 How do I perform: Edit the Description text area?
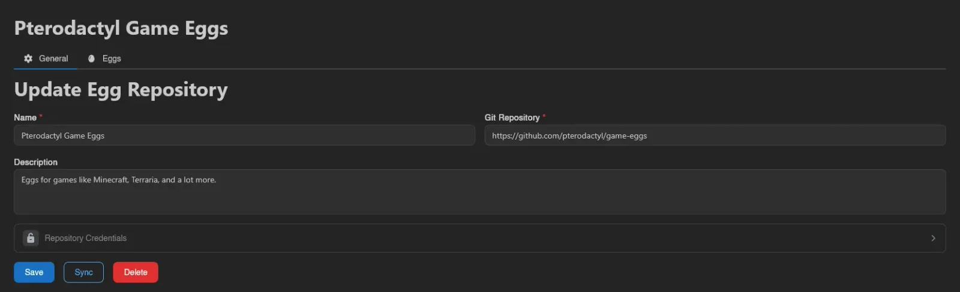click(480, 192)
